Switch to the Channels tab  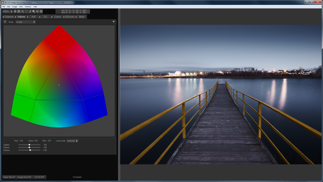(x=9, y=17)
